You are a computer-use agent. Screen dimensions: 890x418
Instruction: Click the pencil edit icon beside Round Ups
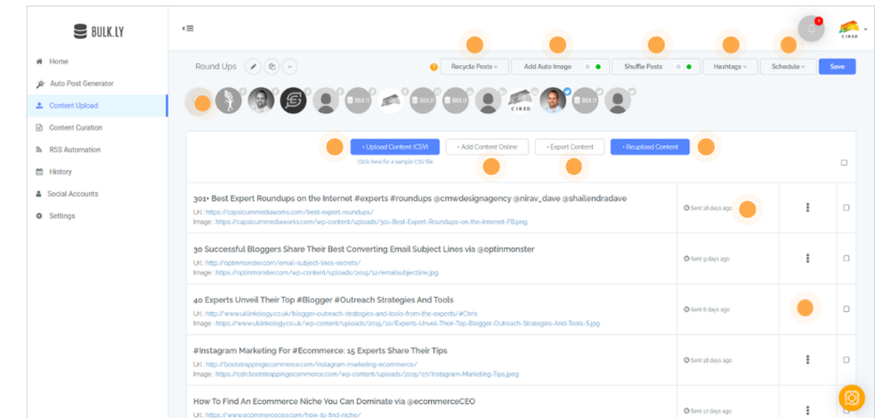coord(253,67)
